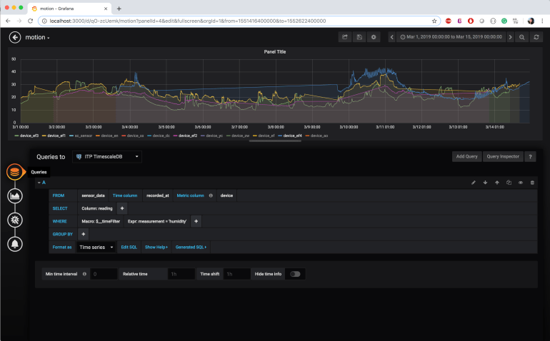Open the Alert bell tab
This screenshot has width=550, height=341.
coord(14,244)
